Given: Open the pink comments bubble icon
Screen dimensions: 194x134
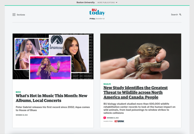Looking at the screenshot, I should click(x=105, y=118).
